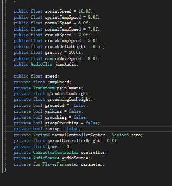Click the grounded bool variable
The height and width of the screenshot is (186, 172).
click(55, 106)
